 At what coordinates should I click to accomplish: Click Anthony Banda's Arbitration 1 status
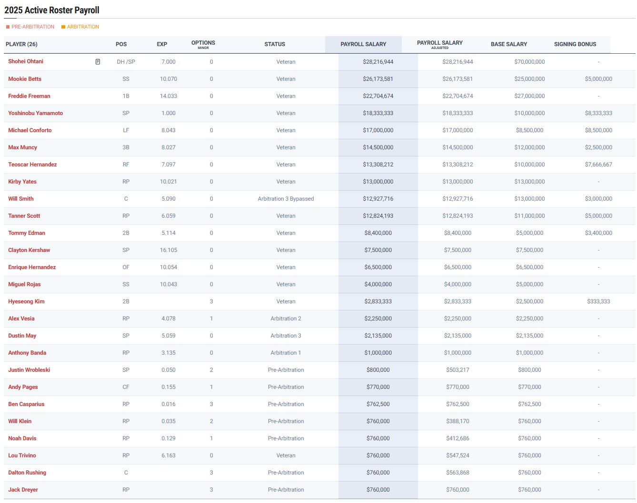tap(286, 353)
